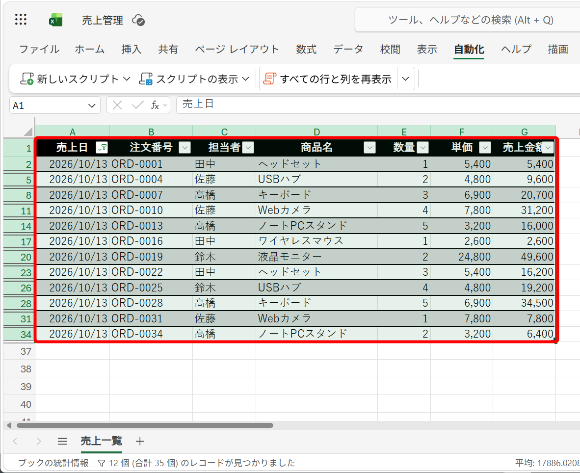Click the select all corner triangle
Screen dimensions: 580x473
[28, 131]
